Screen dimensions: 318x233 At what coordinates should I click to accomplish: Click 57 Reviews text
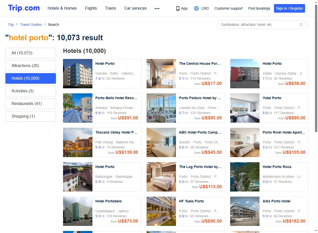tap(283, 182)
